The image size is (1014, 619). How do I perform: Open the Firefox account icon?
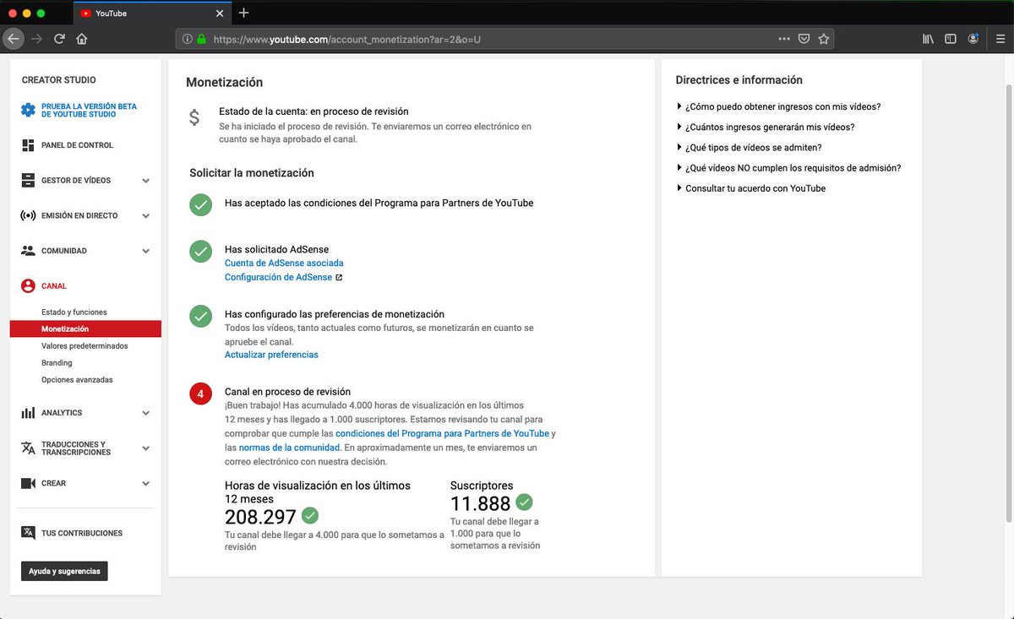[973, 39]
